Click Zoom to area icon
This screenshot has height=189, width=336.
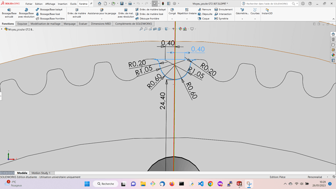[x=146, y=29]
